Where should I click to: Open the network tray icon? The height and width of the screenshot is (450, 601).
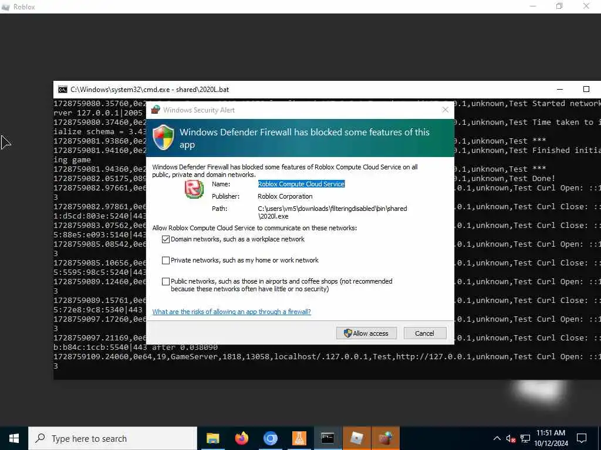coord(525,438)
